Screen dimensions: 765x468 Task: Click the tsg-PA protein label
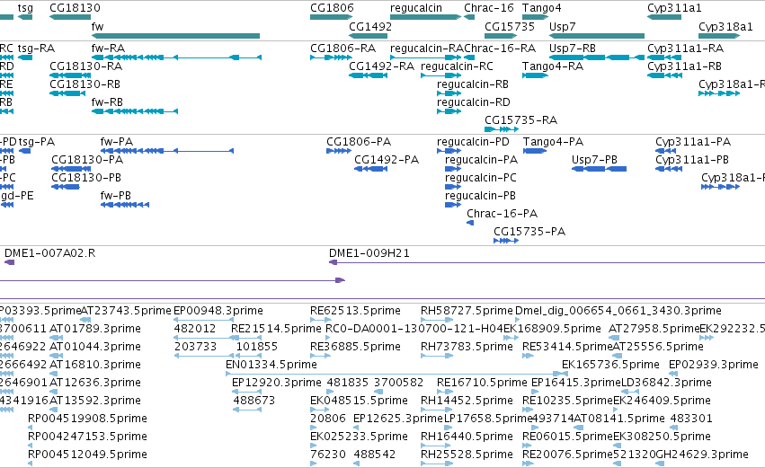coord(37,142)
